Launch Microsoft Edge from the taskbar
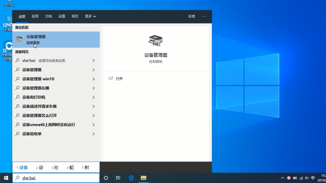Screen dimensions: 326x183 pos(131,178)
